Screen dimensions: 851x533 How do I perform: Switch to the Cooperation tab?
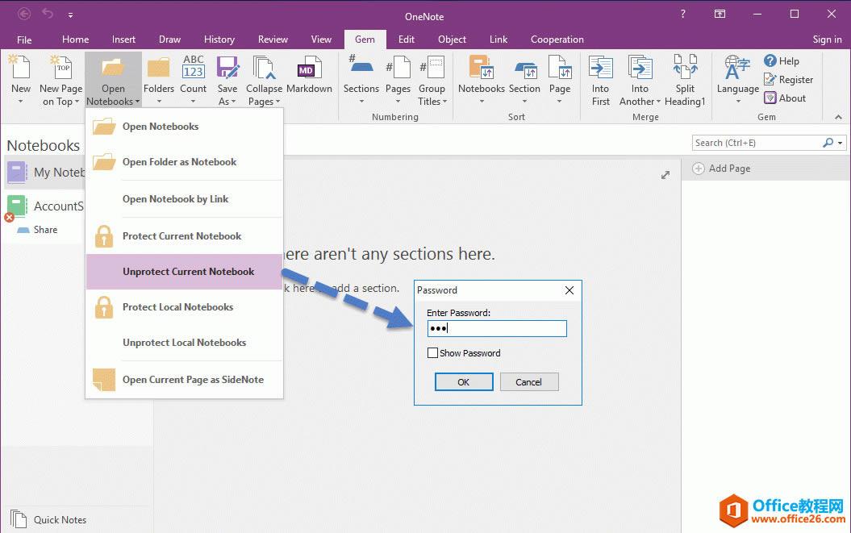tap(557, 40)
